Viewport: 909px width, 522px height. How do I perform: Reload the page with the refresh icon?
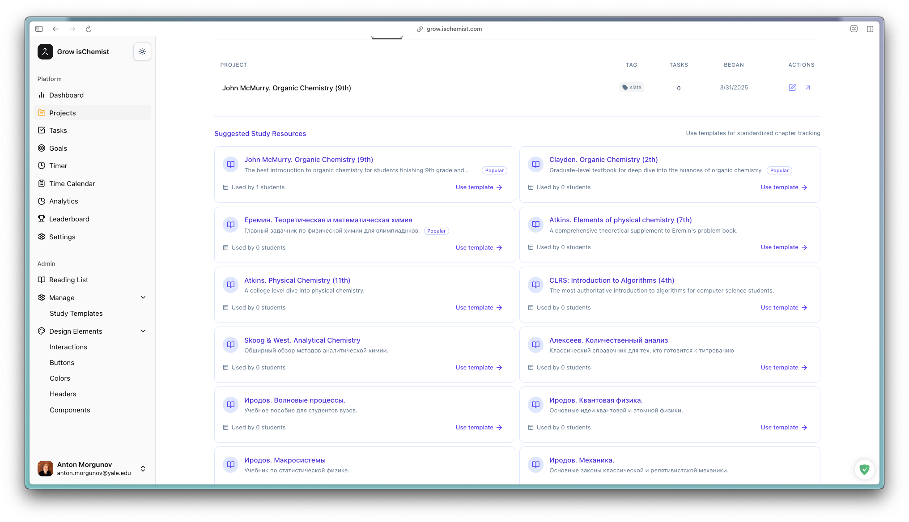click(x=89, y=29)
